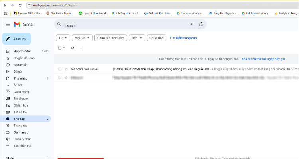Open Thư mục - Google bookmark
Screen dimensions: 299x159
[190, 13]
